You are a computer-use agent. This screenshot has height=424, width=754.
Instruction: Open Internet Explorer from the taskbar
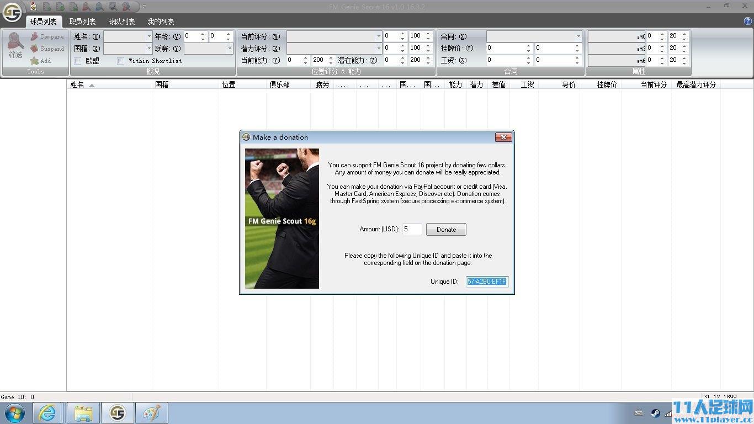click(x=47, y=413)
